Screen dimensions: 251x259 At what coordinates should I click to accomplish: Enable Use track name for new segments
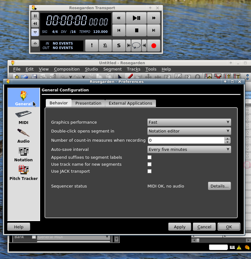click(149, 164)
